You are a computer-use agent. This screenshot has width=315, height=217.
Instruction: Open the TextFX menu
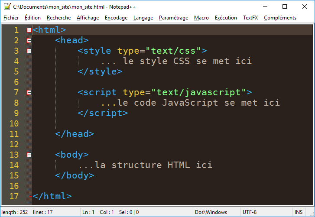(250, 18)
